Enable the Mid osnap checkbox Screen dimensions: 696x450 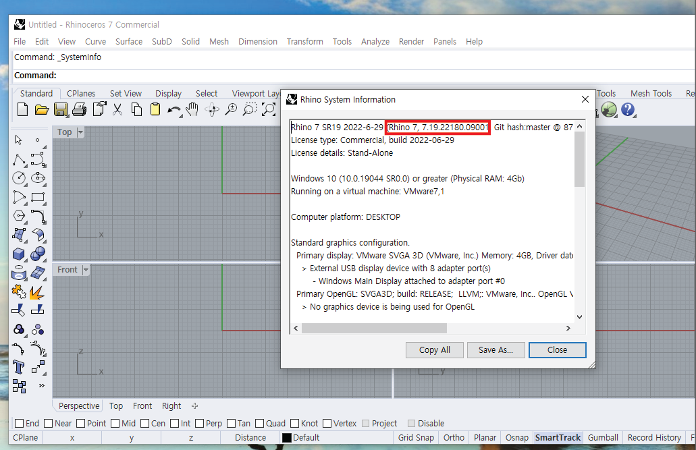pyautogui.click(x=115, y=424)
